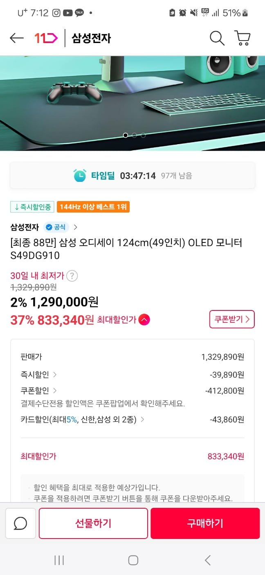Tap the 쿠폰받기 button

(x=232, y=319)
